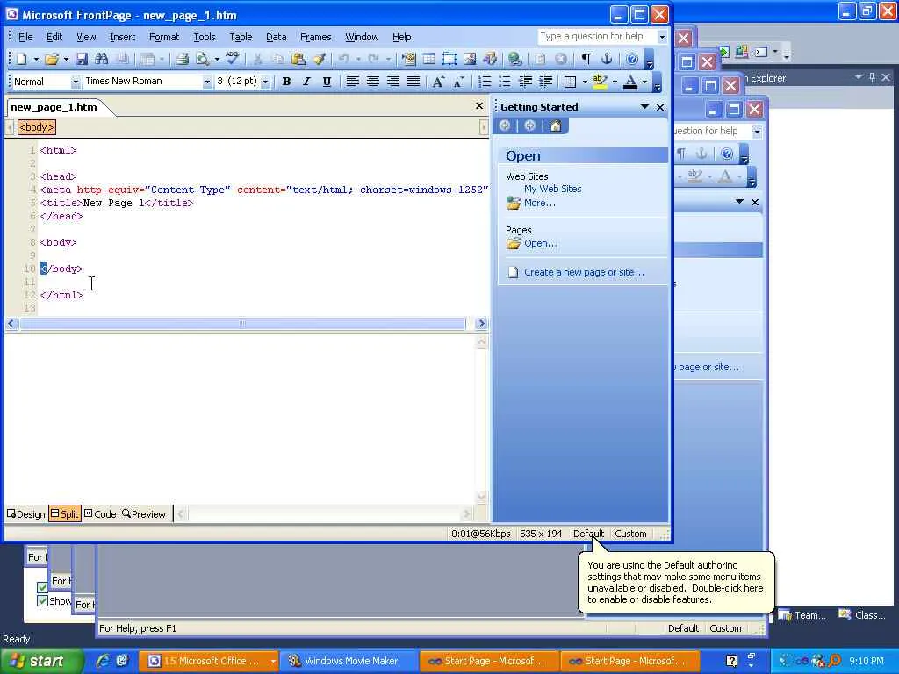Apply the font color swatch
Screen dimensions: 899x674
point(630,82)
